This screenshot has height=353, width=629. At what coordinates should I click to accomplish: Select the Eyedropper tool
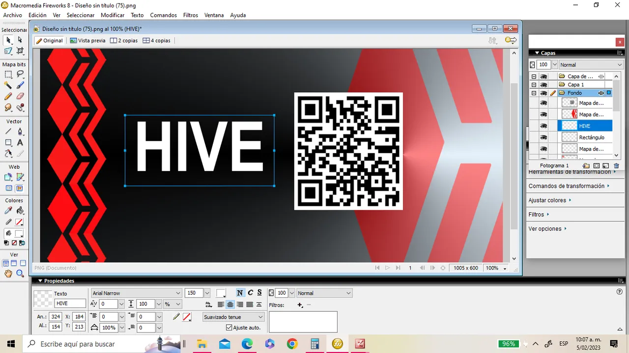(x=8, y=210)
